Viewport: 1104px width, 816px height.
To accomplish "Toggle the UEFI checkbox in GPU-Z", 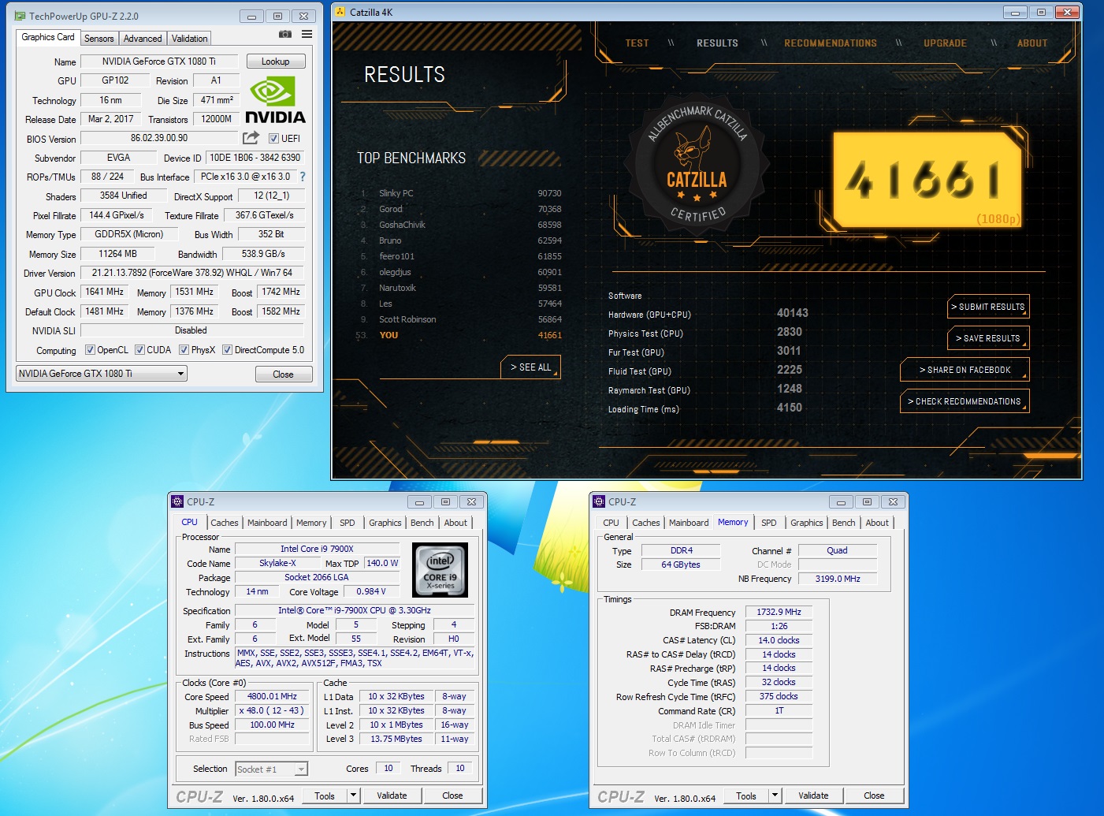I will [273, 139].
